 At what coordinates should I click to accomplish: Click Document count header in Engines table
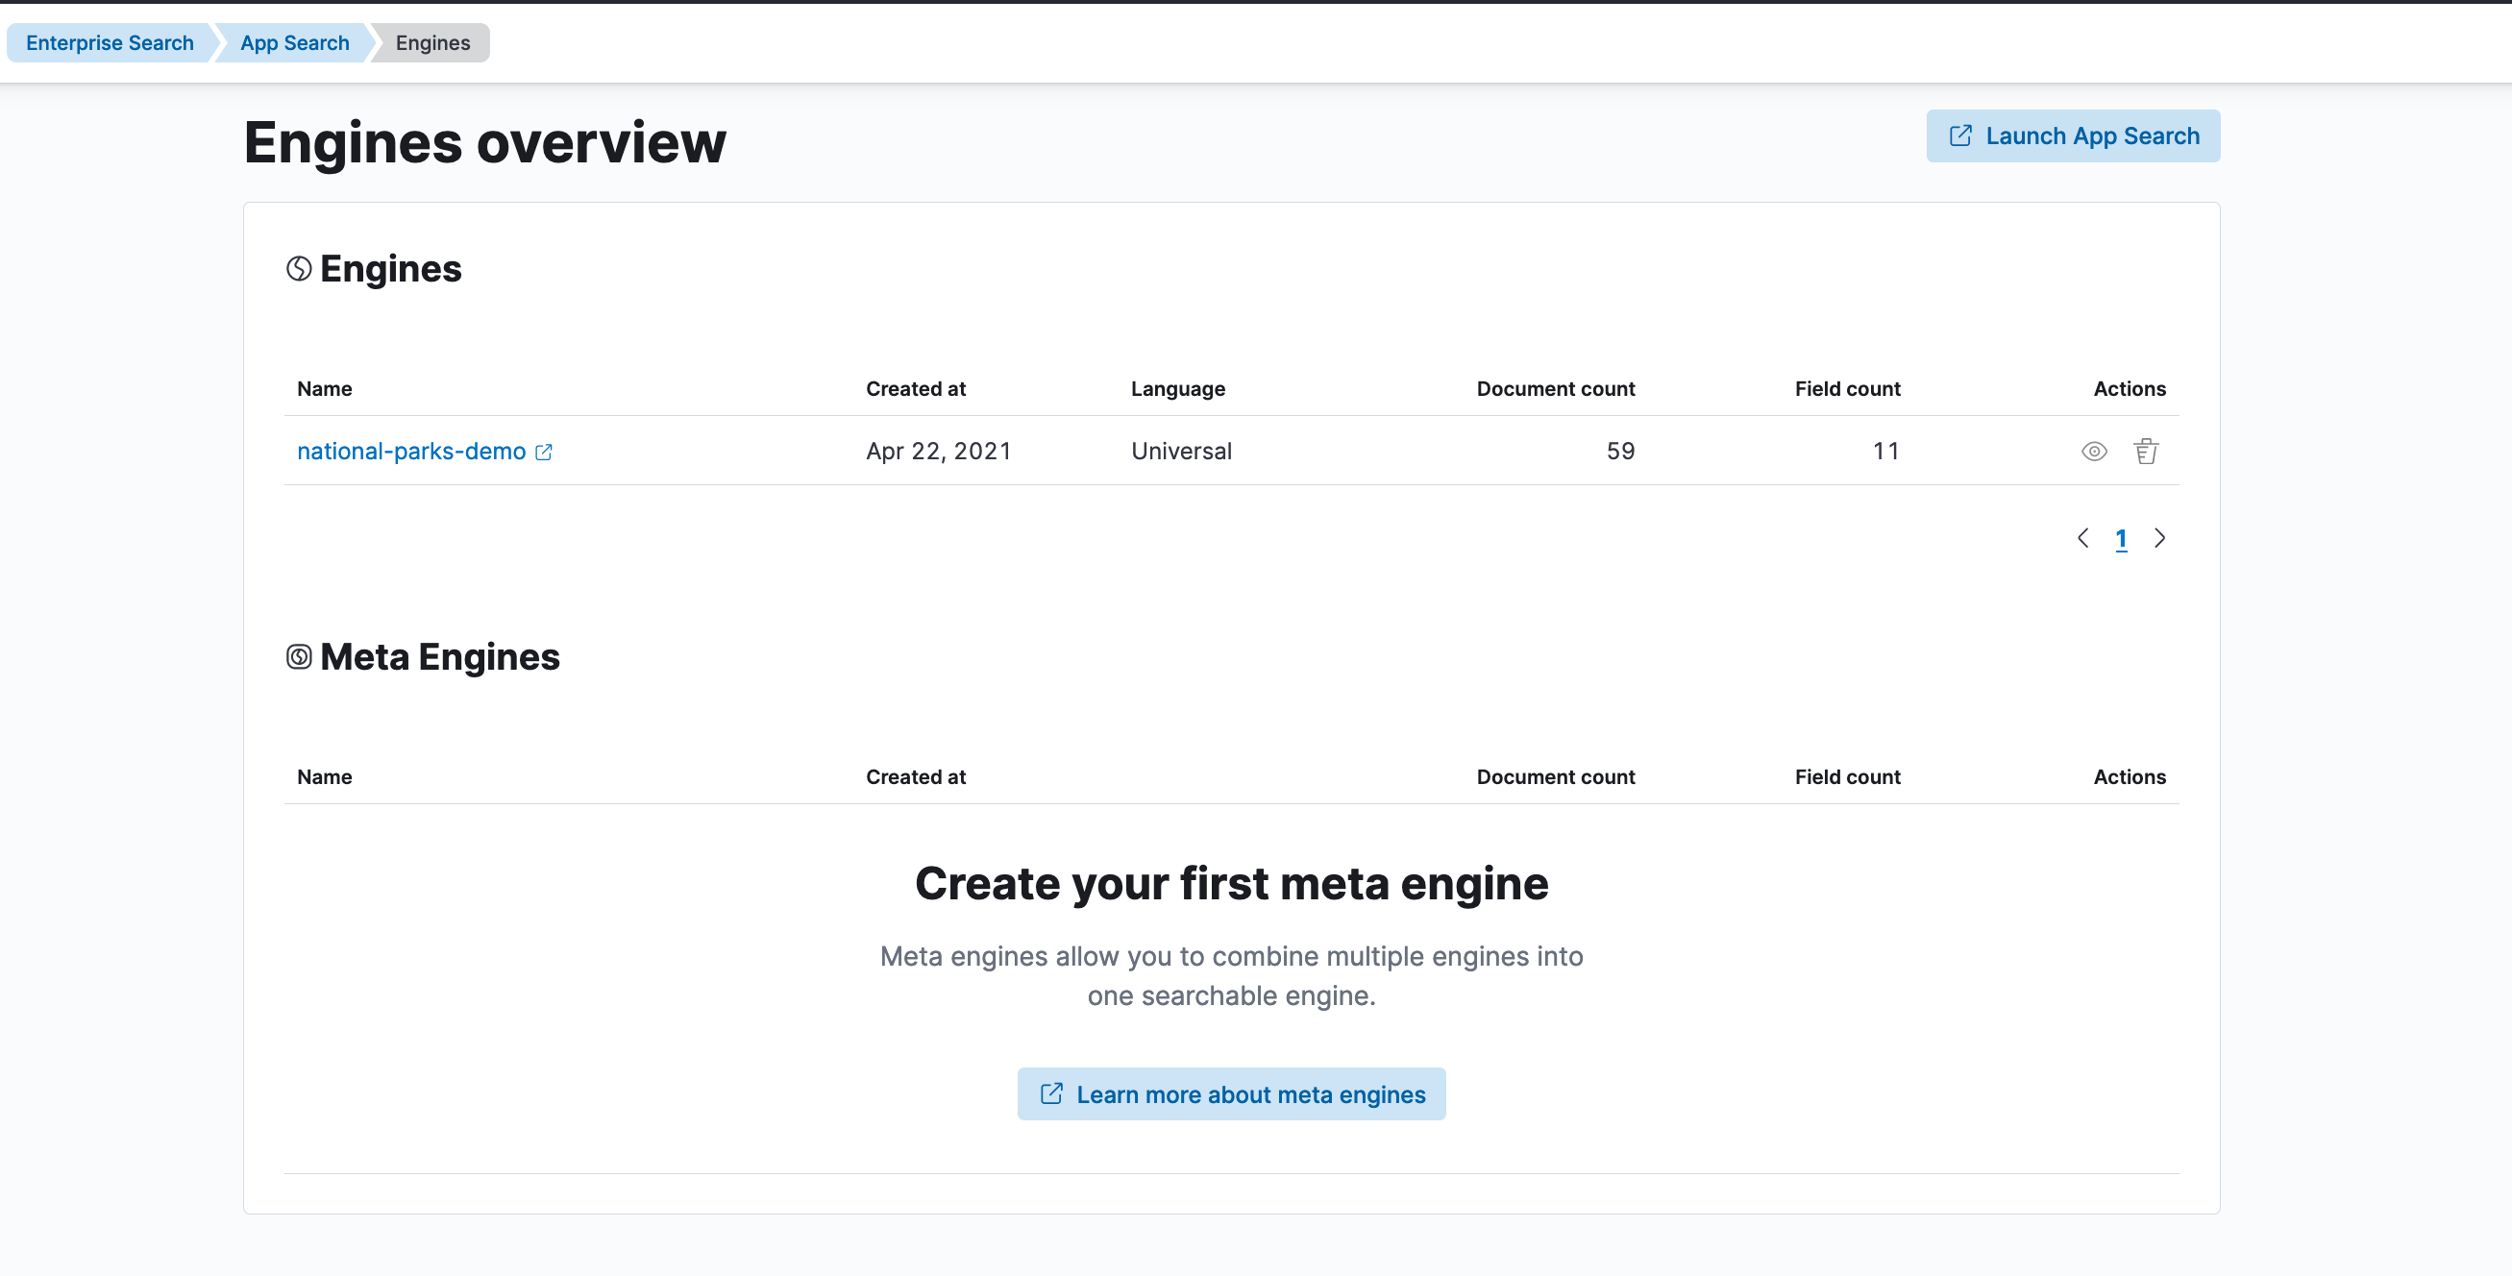click(1555, 389)
